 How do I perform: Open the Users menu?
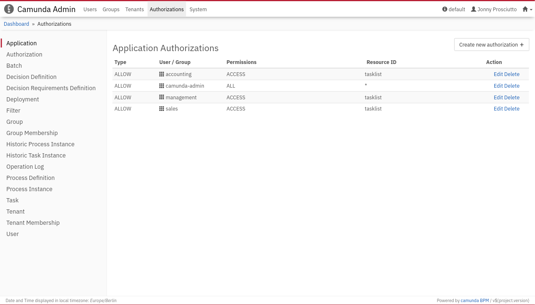coord(90,9)
